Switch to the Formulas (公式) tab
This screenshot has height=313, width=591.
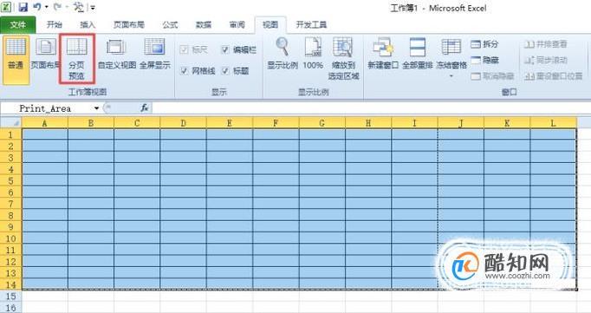(170, 25)
